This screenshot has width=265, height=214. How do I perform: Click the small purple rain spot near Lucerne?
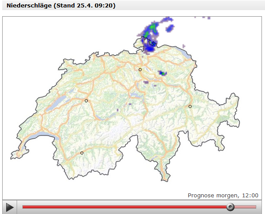tap(130, 104)
